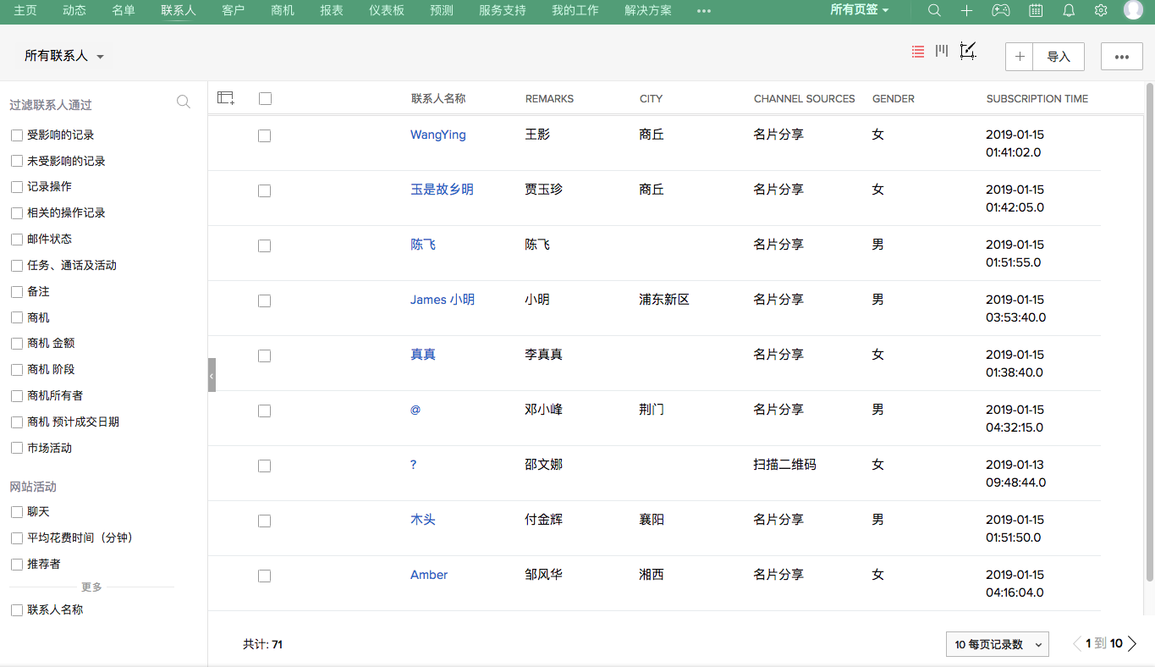Switch to list view layout
The width and height of the screenshot is (1155, 667).
point(917,51)
